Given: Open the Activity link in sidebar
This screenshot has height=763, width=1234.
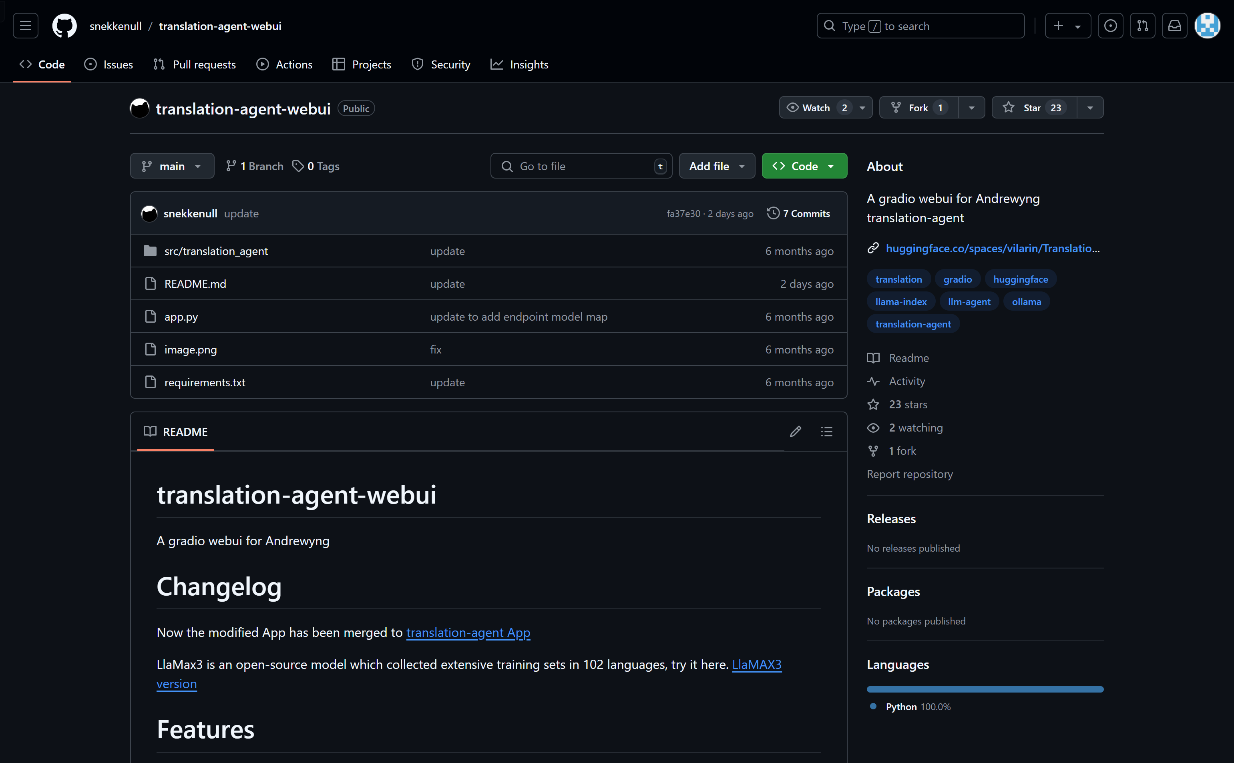Looking at the screenshot, I should point(896,381).
